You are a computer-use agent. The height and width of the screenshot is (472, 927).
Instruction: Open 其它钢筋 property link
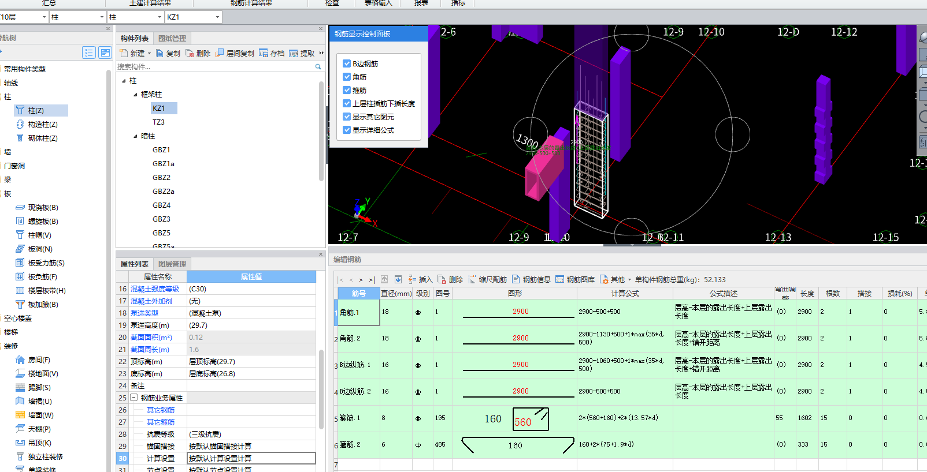coord(161,410)
